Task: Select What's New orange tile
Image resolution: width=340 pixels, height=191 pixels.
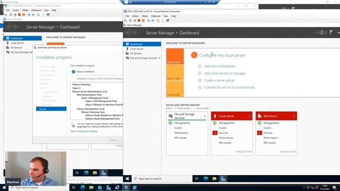Action: 175,73
